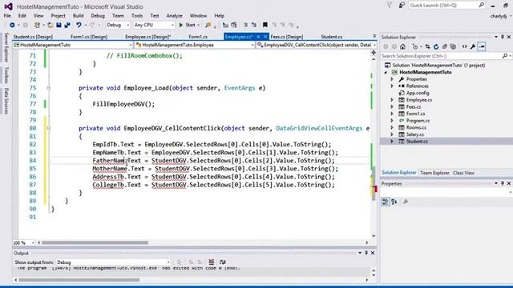Click the Open File toolbar icon
513x288 pixels.
point(50,25)
